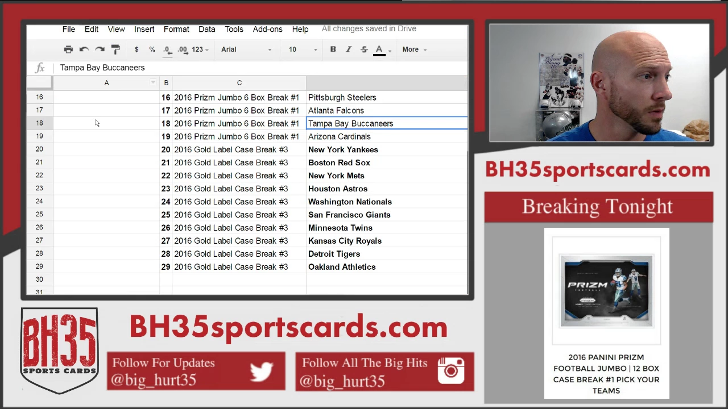728x409 pixels.
Task: Expand the More toolbar options
Action: coord(414,49)
